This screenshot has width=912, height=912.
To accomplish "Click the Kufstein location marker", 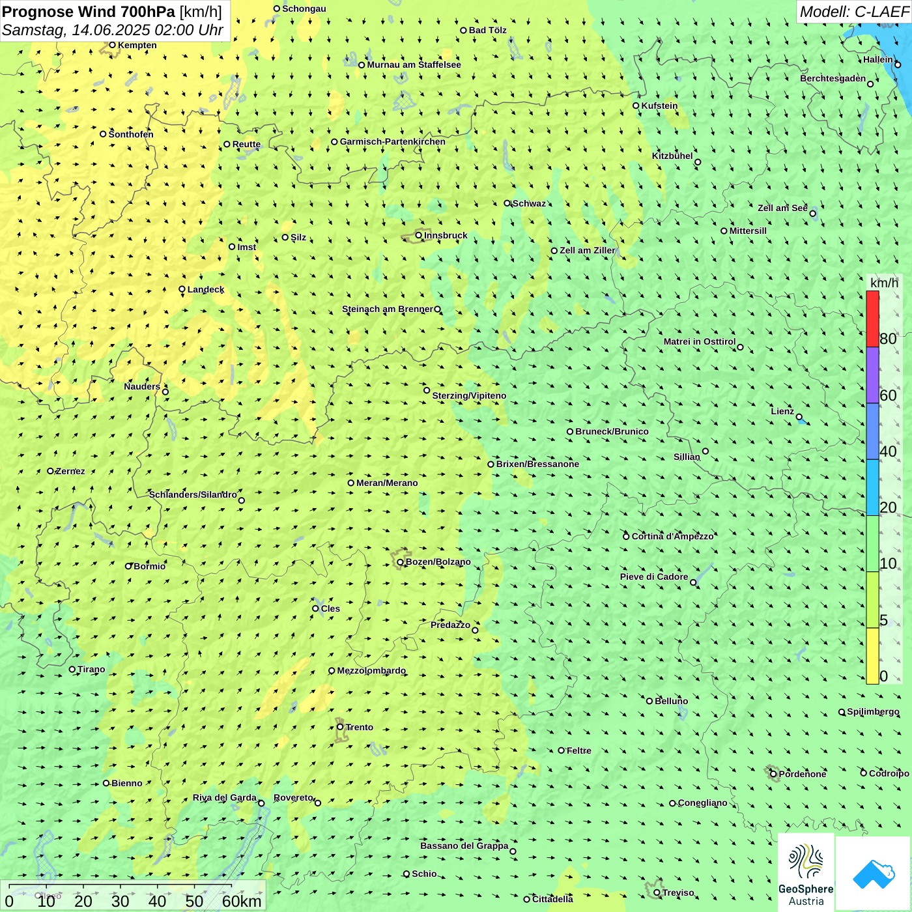I will pyautogui.click(x=636, y=106).
